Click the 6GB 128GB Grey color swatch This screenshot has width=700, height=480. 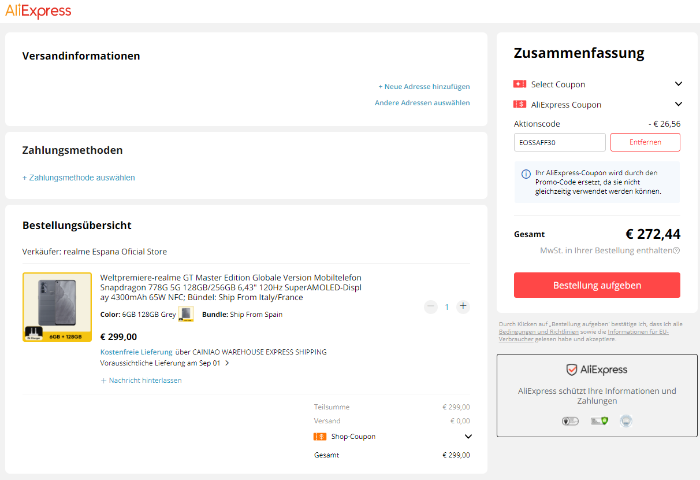point(186,314)
